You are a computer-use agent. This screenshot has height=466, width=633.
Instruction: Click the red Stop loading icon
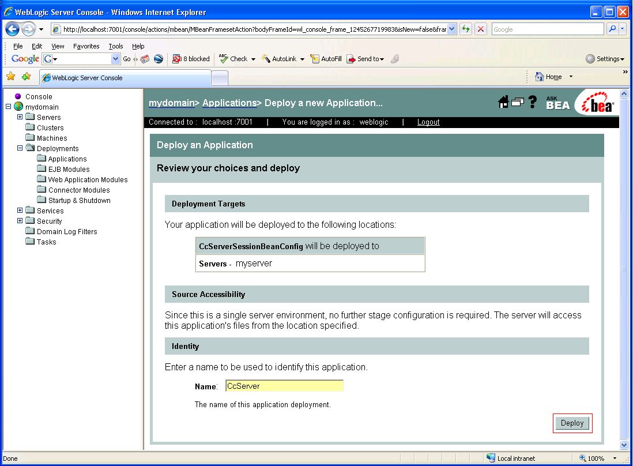[480, 29]
